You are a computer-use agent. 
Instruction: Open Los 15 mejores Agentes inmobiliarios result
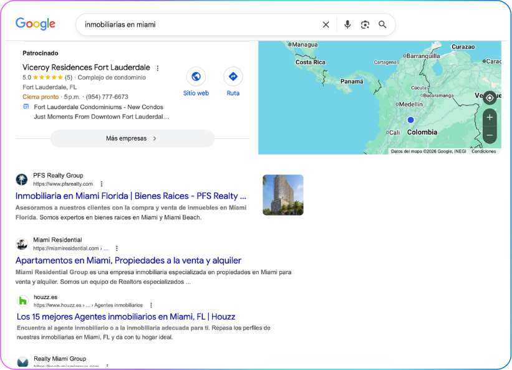[126, 316]
